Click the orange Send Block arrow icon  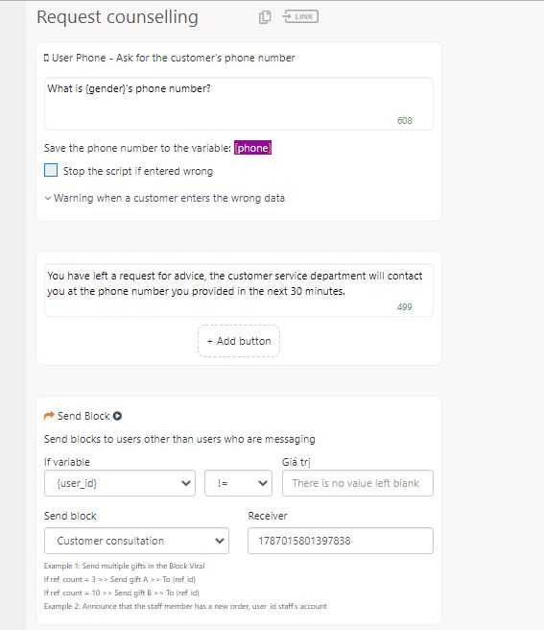pyautogui.click(x=49, y=416)
